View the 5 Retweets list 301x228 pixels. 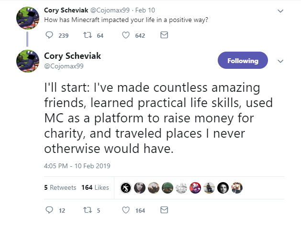pos(60,187)
